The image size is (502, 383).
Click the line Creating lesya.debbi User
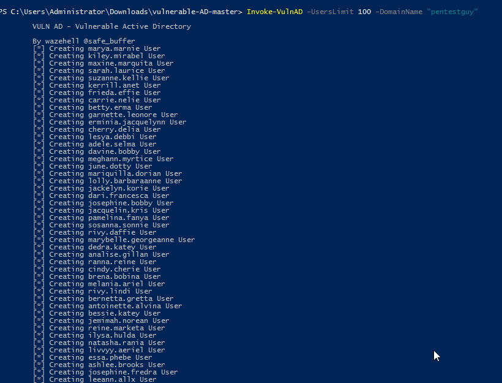point(94,137)
